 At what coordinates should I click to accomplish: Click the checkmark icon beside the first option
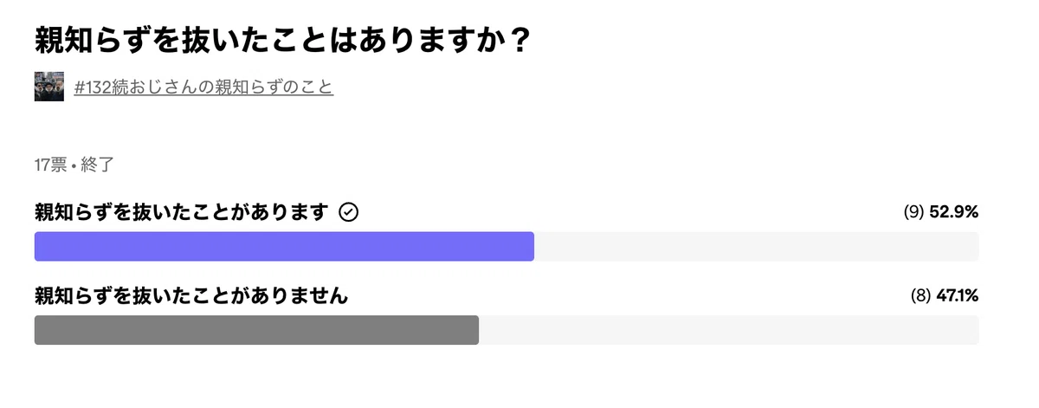[x=348, y=212]
